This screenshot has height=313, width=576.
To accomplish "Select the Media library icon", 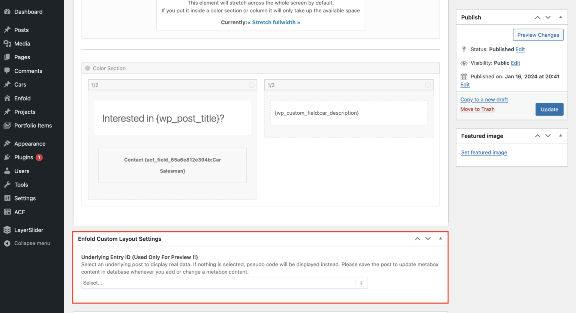I will pyautogui.click(x=7, y=43).
